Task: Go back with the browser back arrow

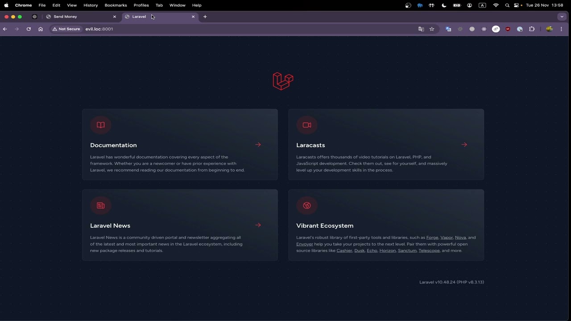Action: point(5,29)
